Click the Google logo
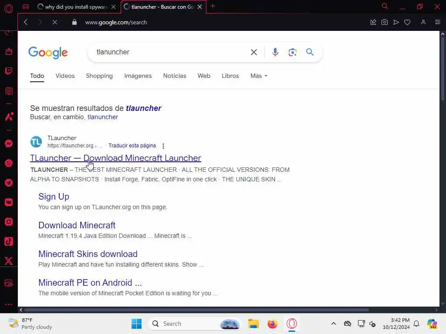The height and width of the screenshot is (334, 446). click(x=48, y=53)
